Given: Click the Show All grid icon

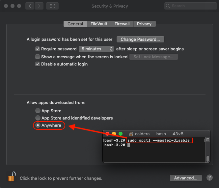Looking at the screenshot, I should [x=52, y=6].
